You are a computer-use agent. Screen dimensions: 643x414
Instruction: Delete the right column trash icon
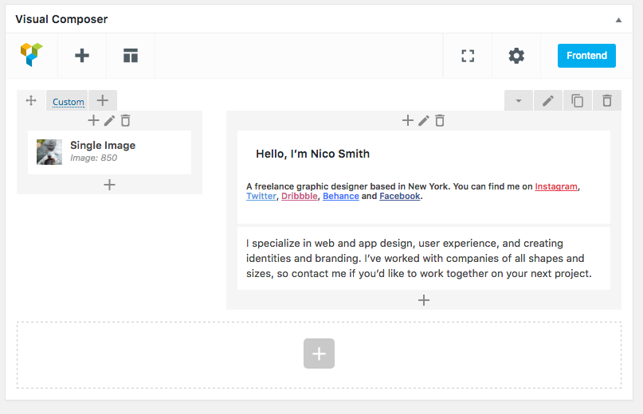[440, 120]
